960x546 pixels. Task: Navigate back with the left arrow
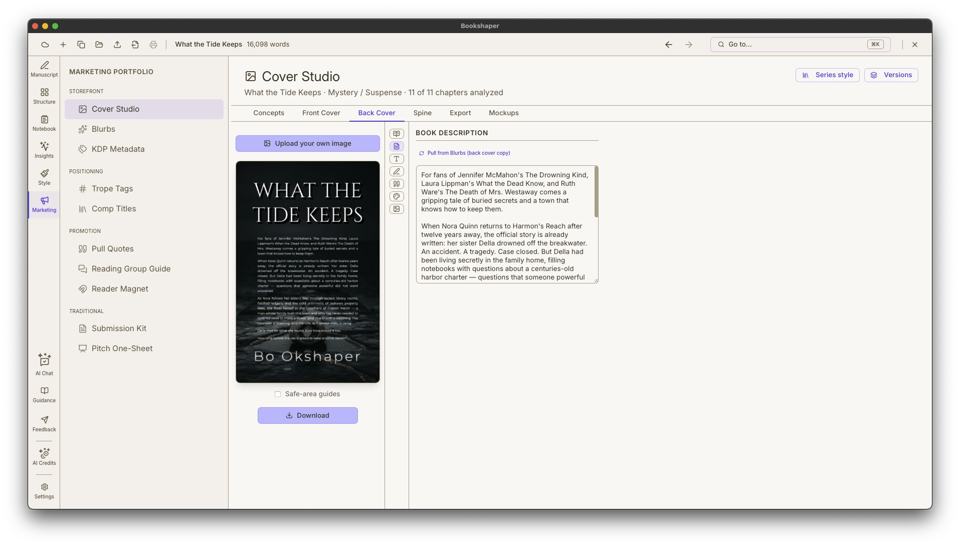click(x=669, y=45)
